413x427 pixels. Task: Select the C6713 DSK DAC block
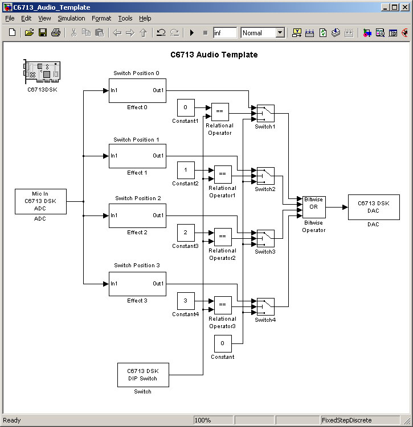374,207
